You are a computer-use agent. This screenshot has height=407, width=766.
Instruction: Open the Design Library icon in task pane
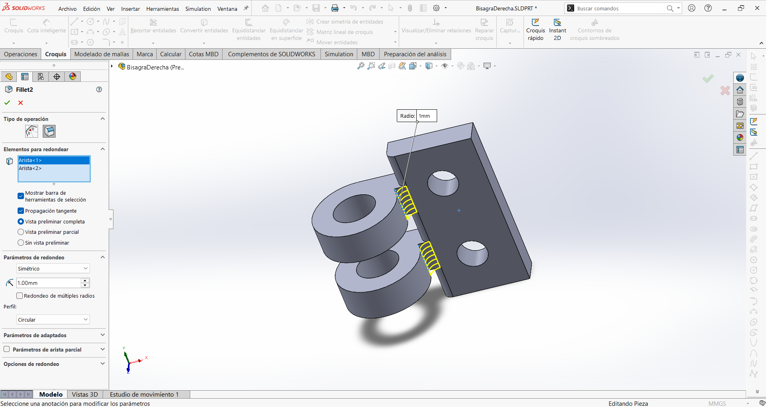[x=740, y=102]
